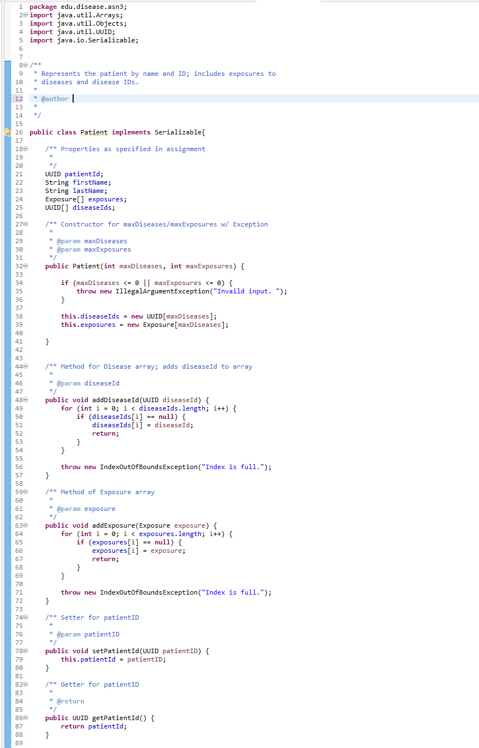The image size is (479, 748).
Task: Click the underlined class name Patient on line 16
Action: pos(94,132)
